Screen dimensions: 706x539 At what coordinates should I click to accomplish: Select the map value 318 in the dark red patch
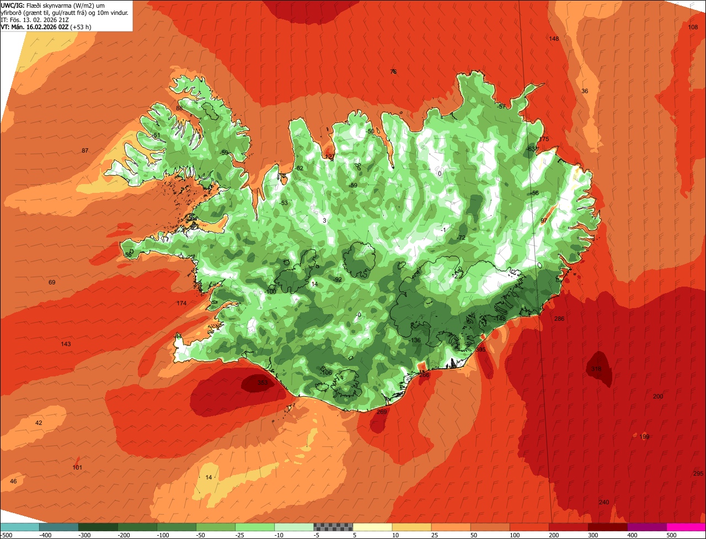[x=596, y=369]
